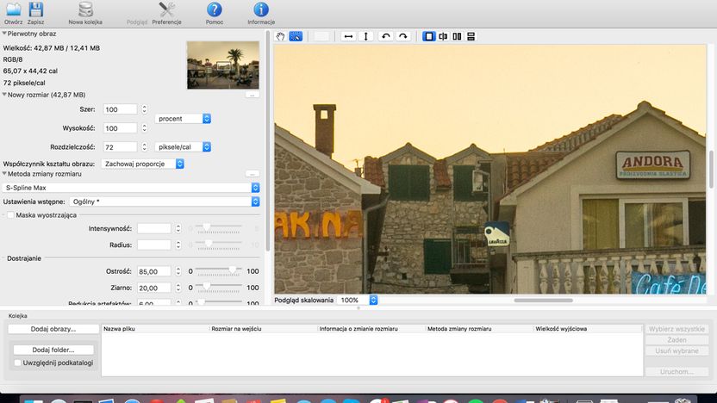Click the Uruchom... button

point(676,372)
